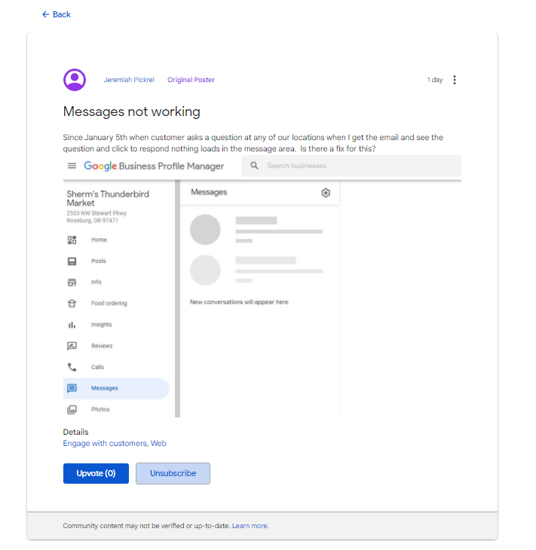Click Google Business Profile Manager logo
The image size is (536, 550).
(x=154, y=166)
